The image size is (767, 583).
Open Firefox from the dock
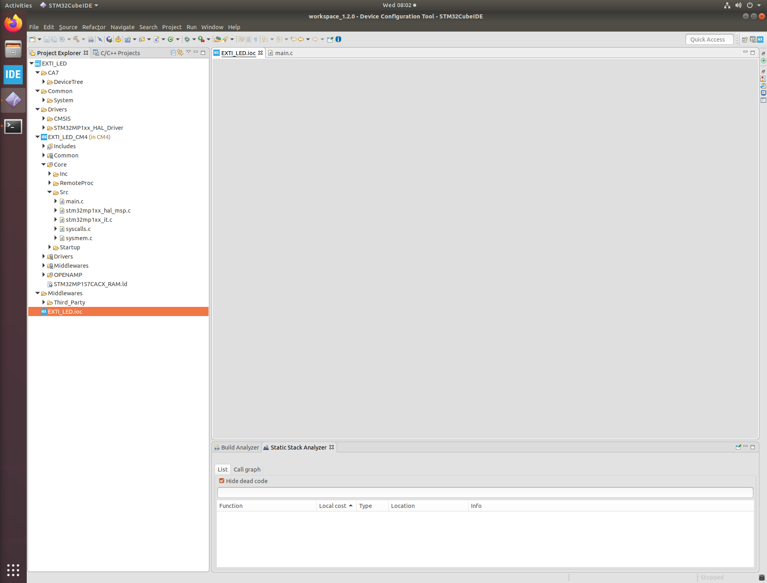point(13,23)
